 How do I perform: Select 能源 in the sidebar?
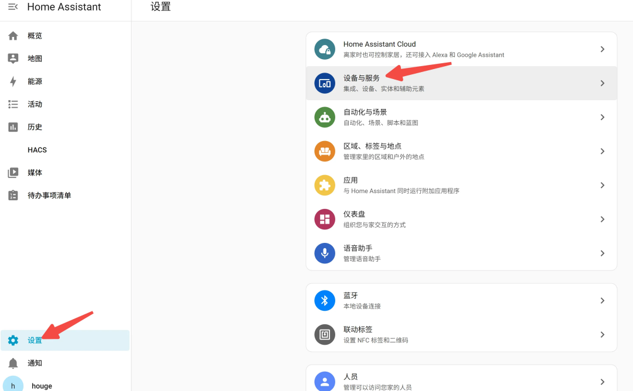point(65,81)
